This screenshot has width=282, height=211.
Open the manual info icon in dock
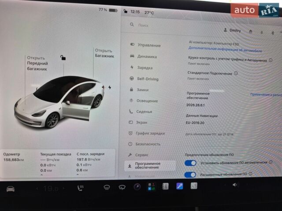[166, 186]
